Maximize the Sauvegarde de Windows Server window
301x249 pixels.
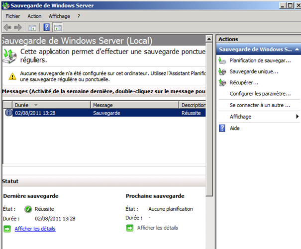point(290,5)
